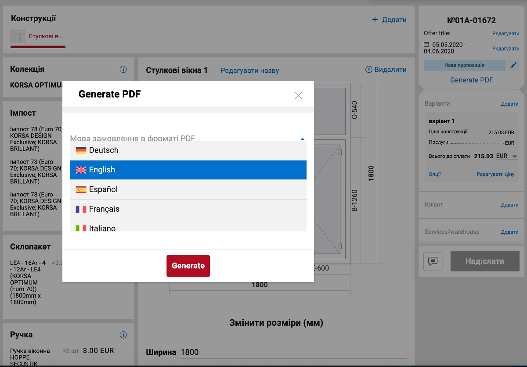Click the Collection info icon
Screen dimensions: 527x367
(x=123, y=69)
